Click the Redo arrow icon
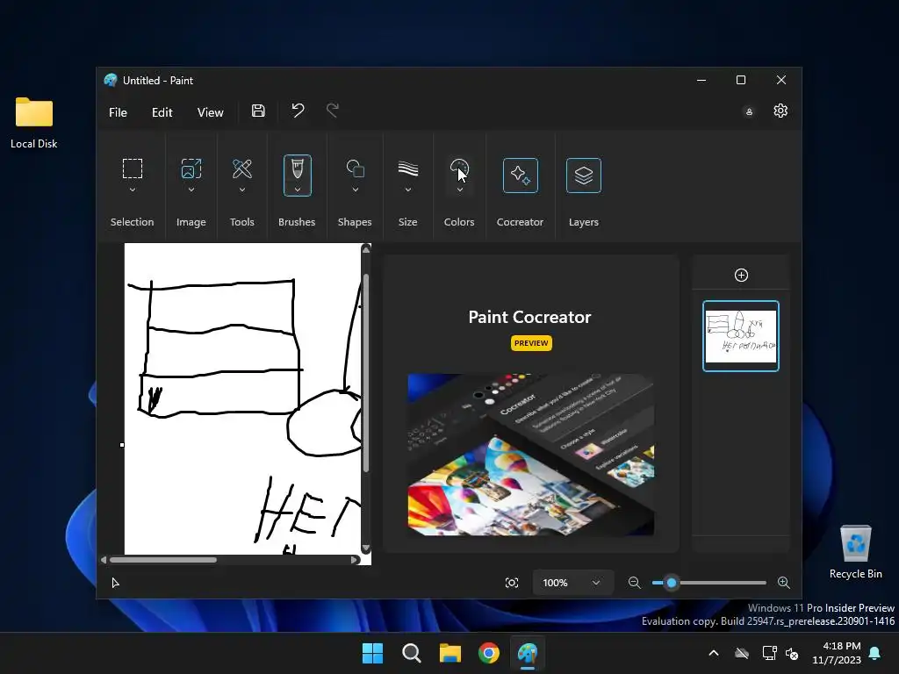The width and height of the screenshot is (899, 674). [x=333, y=110]
